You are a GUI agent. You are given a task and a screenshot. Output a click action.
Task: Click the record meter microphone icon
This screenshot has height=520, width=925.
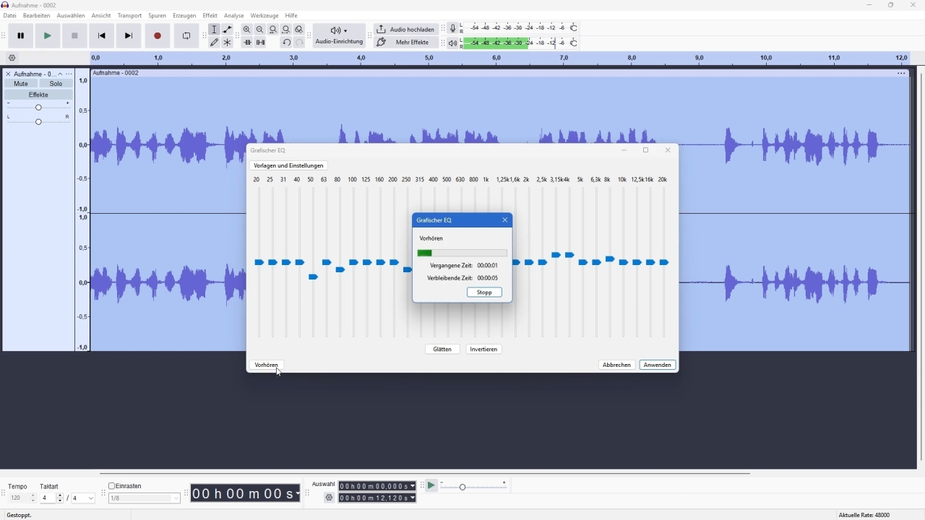pyautogui.click(x=453, y=29)
